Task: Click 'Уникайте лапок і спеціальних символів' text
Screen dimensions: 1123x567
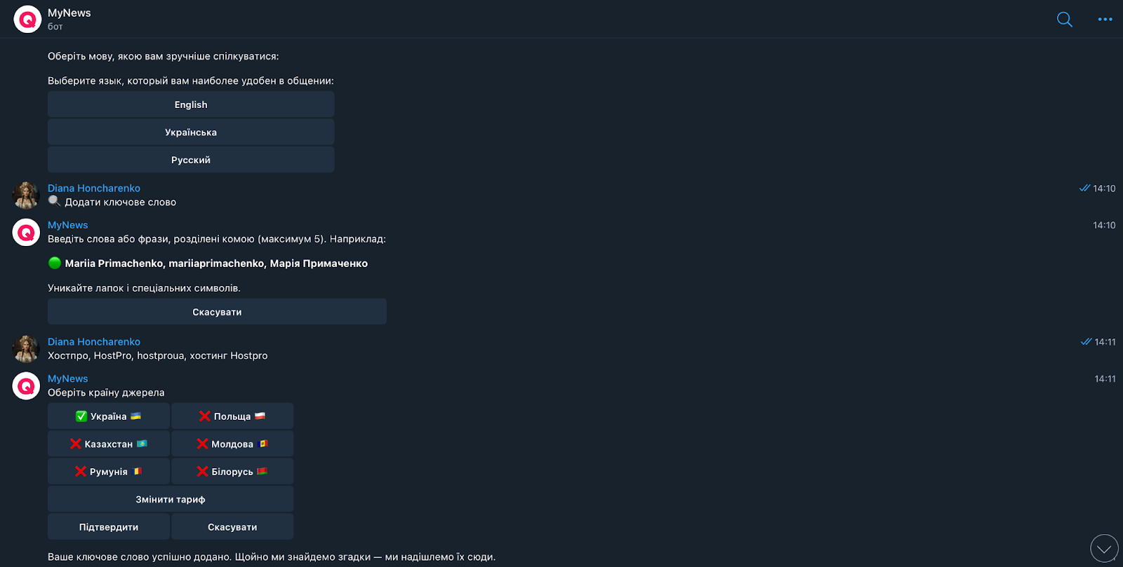Action: point(144,288)
